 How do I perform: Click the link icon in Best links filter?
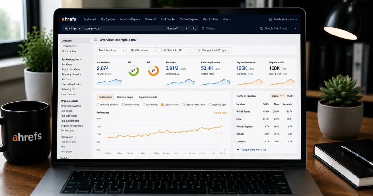coord(164,50)
